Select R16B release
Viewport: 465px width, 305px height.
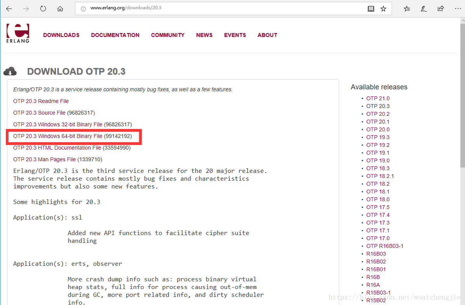(x=373, y=277)
